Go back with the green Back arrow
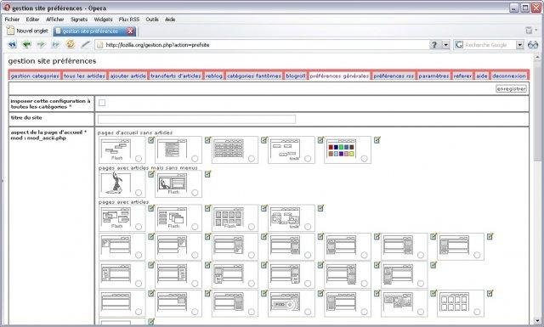Image resolution: width=544 pixels, height=327 pixels. 26,44
